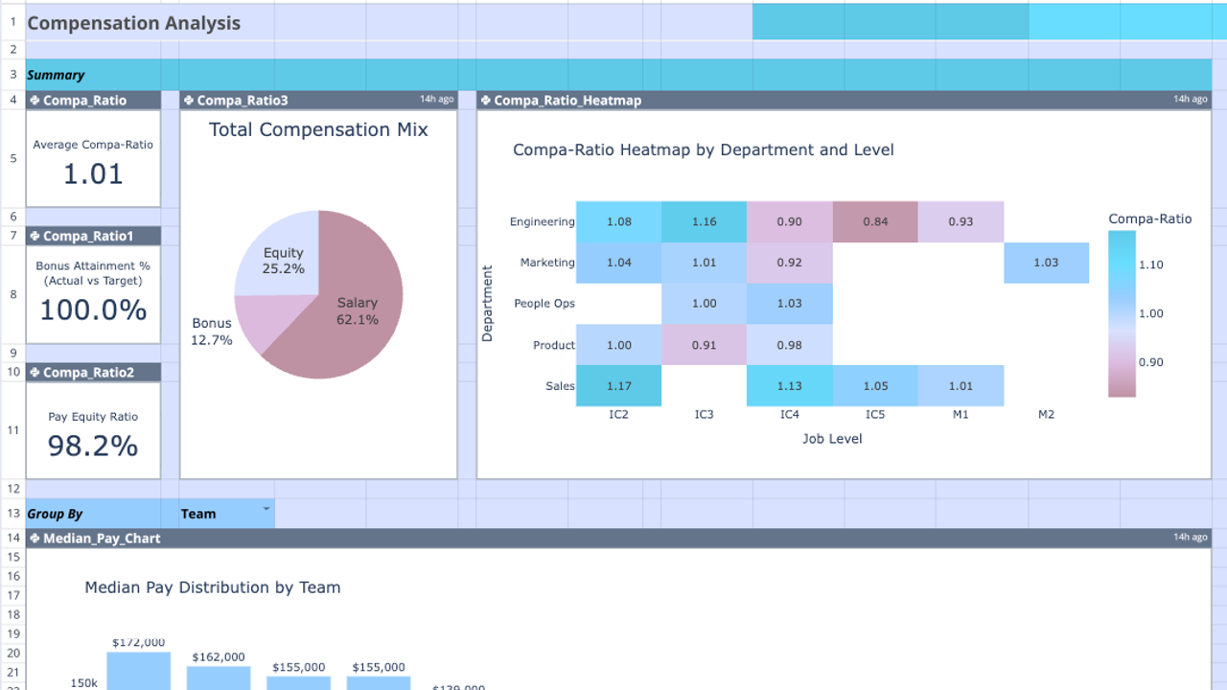Click Product IC4 heatmap cell 0.98
This screenshot has height=690, width=1227.
[x=789, y=345]
